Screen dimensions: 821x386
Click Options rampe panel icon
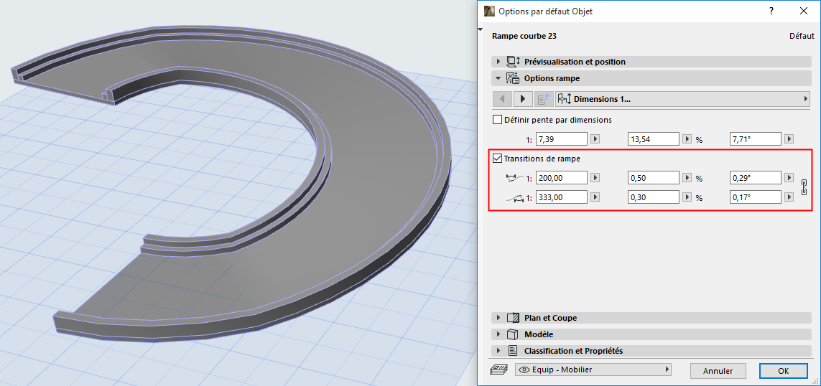coord(513,78)
